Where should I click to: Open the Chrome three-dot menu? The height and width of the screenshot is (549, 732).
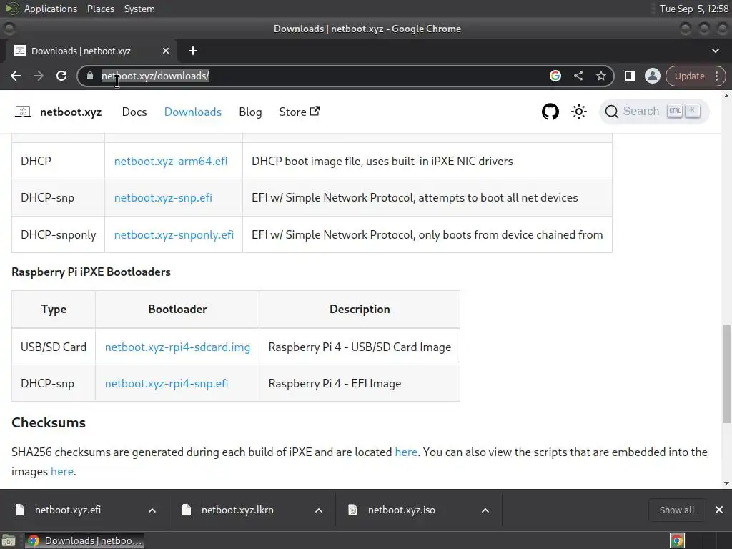716,76
